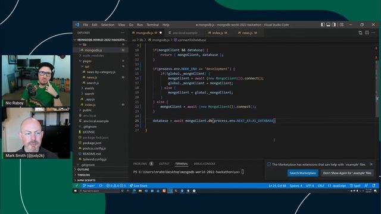Switch to the .env.local.example editor tab

tap(185, 33)
